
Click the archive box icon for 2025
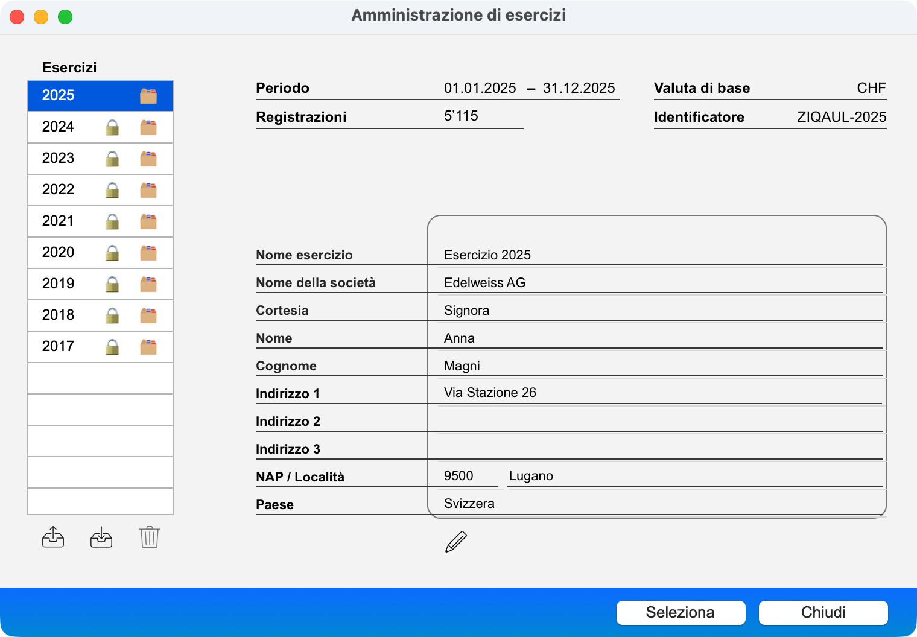[148, 96]
